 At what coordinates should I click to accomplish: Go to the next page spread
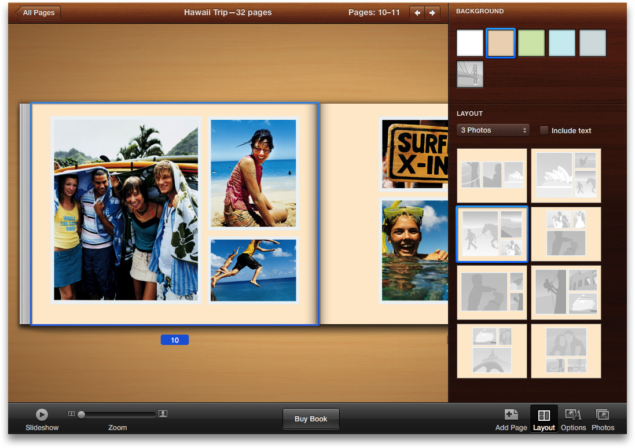pyautogui.click(x=432, y=13)
